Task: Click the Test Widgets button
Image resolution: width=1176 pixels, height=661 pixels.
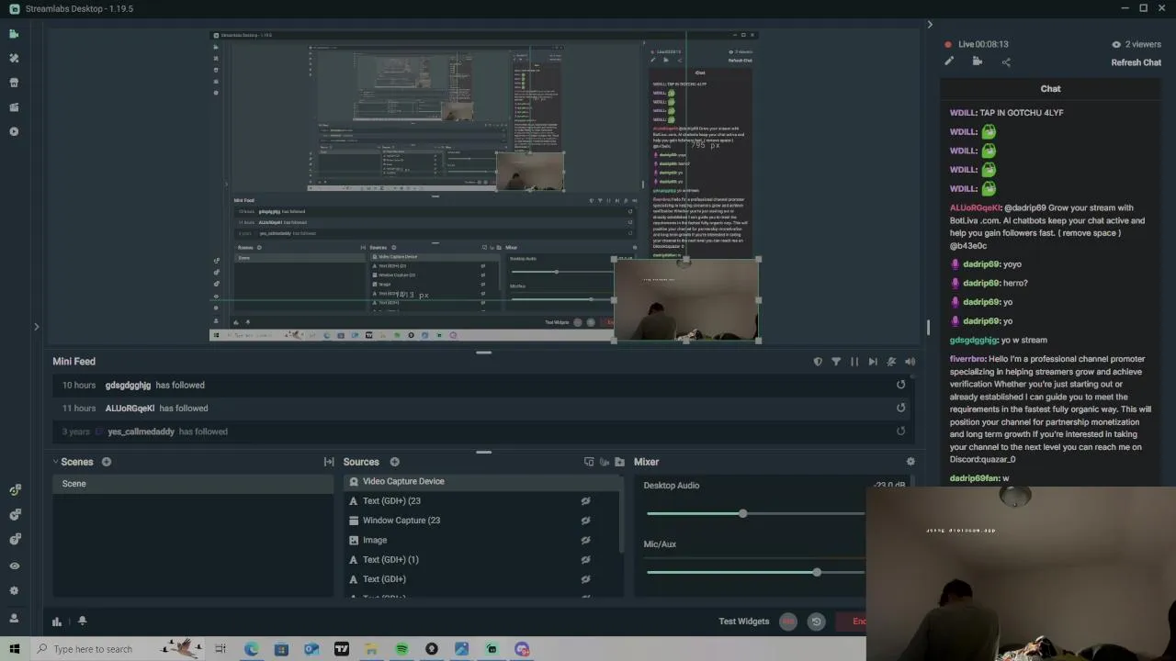Action: pos(743,622)
